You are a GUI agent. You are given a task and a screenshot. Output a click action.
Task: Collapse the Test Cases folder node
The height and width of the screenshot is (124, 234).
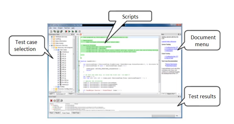(x=54, y=50)
